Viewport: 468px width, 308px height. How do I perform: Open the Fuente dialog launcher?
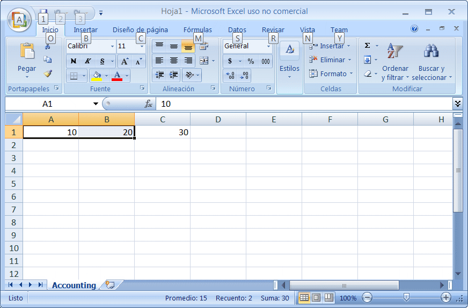142,88
